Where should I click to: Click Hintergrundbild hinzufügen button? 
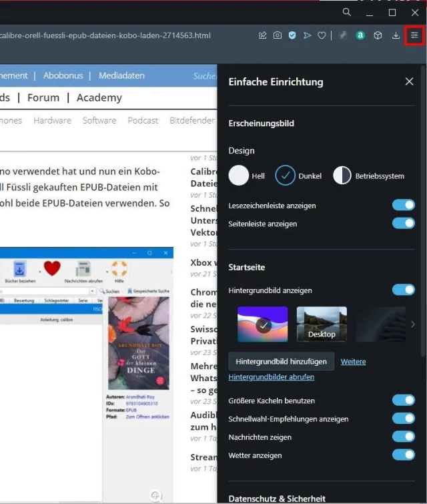coord(281,362)
